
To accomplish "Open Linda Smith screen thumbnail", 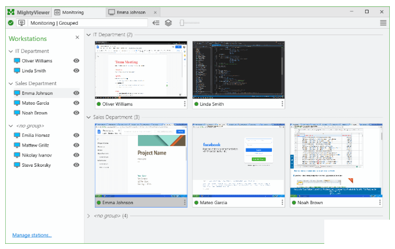I will pyautogui.click(x=239, y=70).
